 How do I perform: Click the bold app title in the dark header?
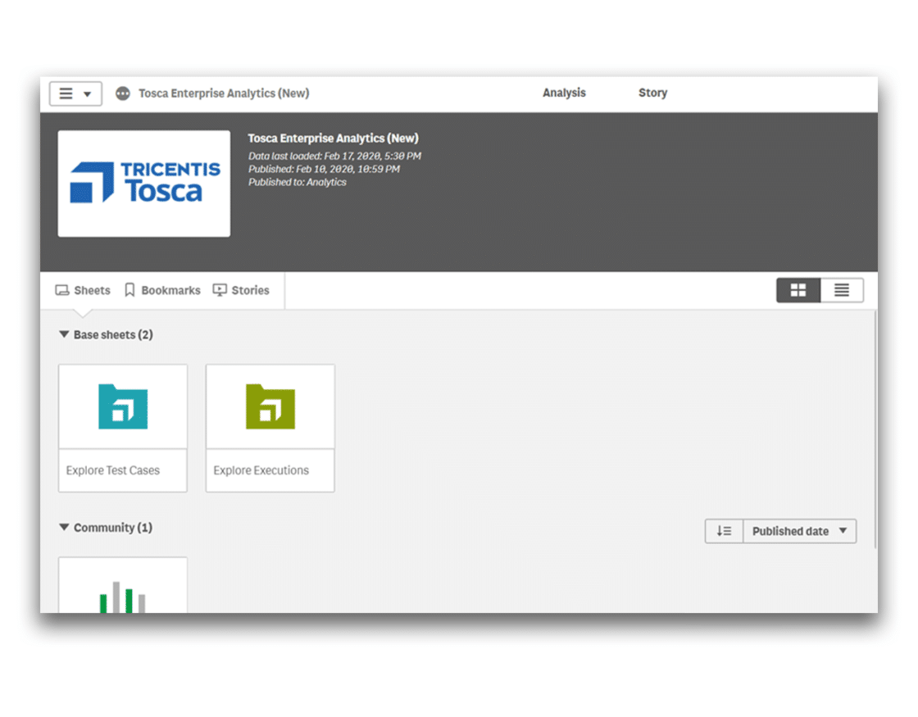click(333, 138)
